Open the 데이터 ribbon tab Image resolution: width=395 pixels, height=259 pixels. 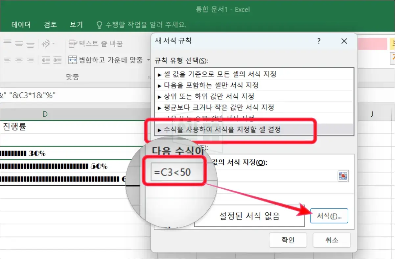[x=21, y=25]
